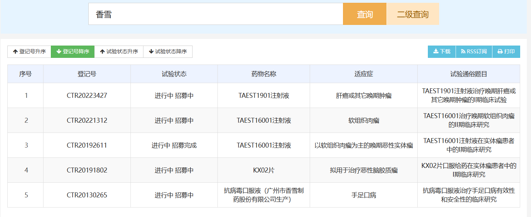This screenshot has height=217, width=531.
Task: Click status 进行中 招募中 in CTR20223427 row
Action: (174, 95)
